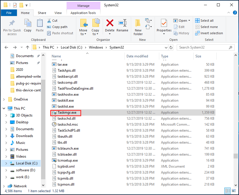This screenshot has height=195, width=239.
Task: Expand OneDrive in navigation pane
Action: [4, 99]
